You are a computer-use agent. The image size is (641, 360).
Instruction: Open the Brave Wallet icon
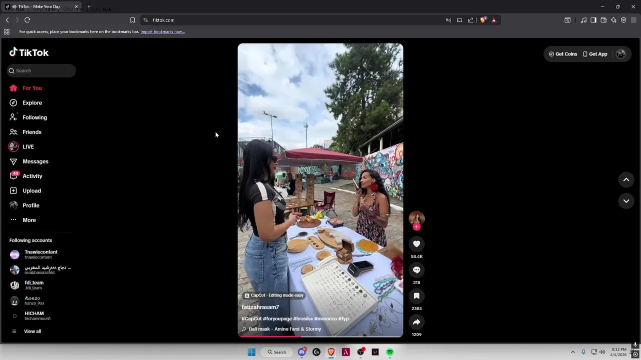click(x=603, y=20)
